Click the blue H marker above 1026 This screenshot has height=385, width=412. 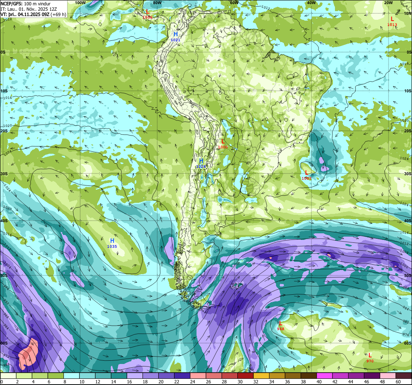[x=201, y=161]
